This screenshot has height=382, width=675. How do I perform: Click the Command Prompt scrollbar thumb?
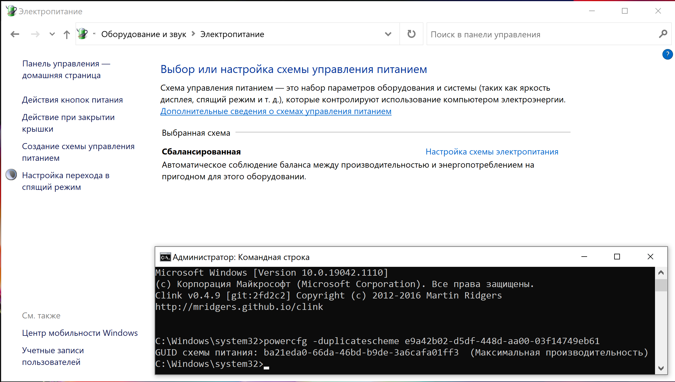pos(661,285)
